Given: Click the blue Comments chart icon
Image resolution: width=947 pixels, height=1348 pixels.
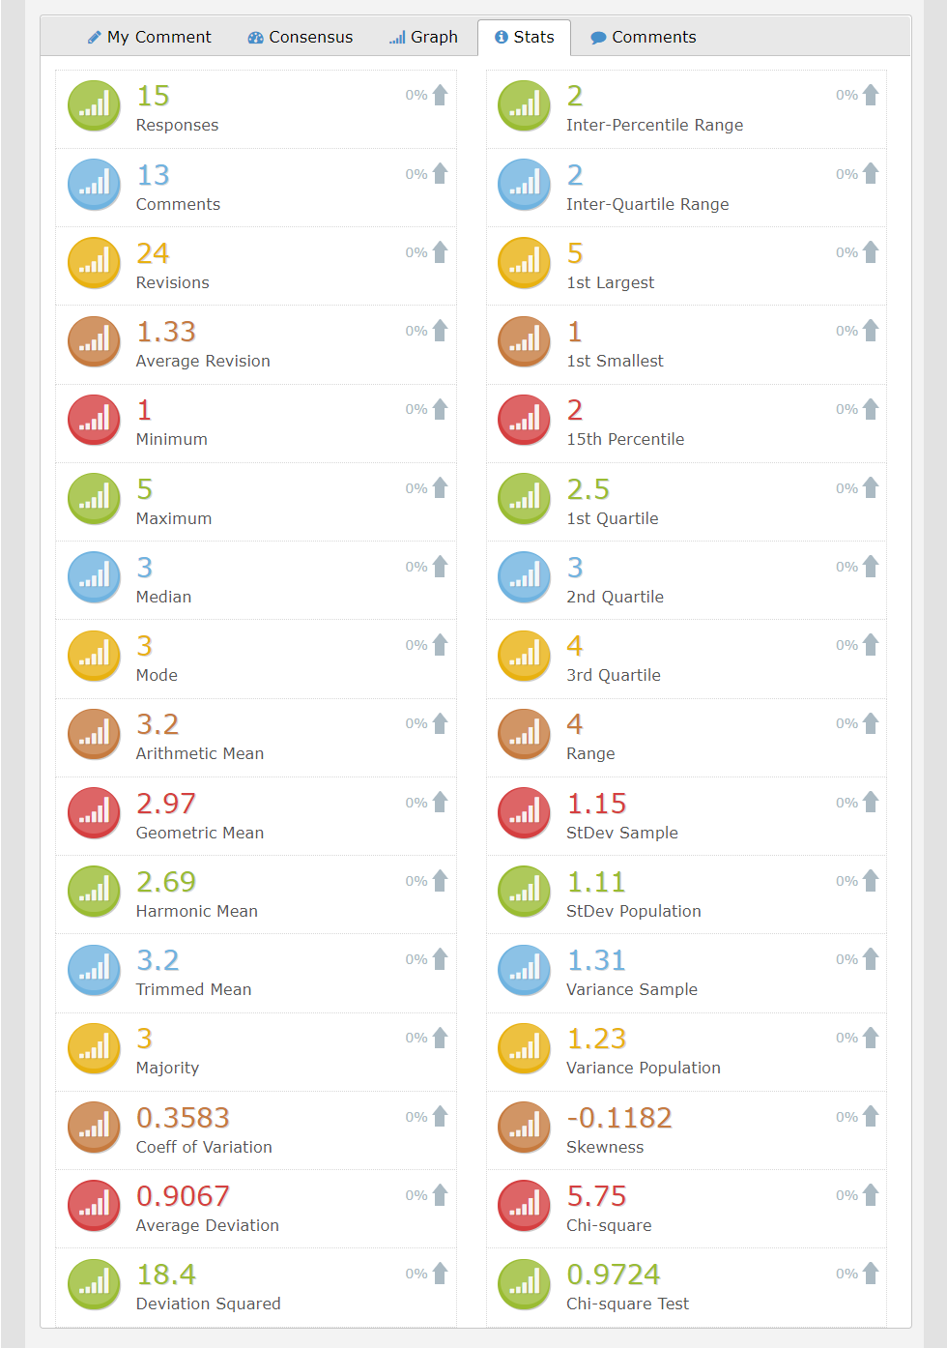Looking at the screenshot, I should pyautogui.click(x=94, y=185).
